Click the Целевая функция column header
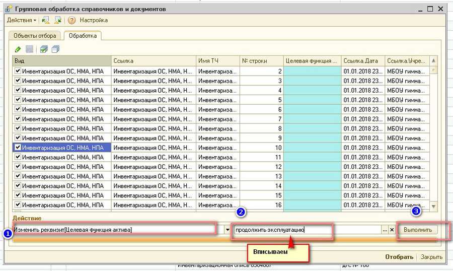This screenshot has height=271, width=453. point(312,61)
